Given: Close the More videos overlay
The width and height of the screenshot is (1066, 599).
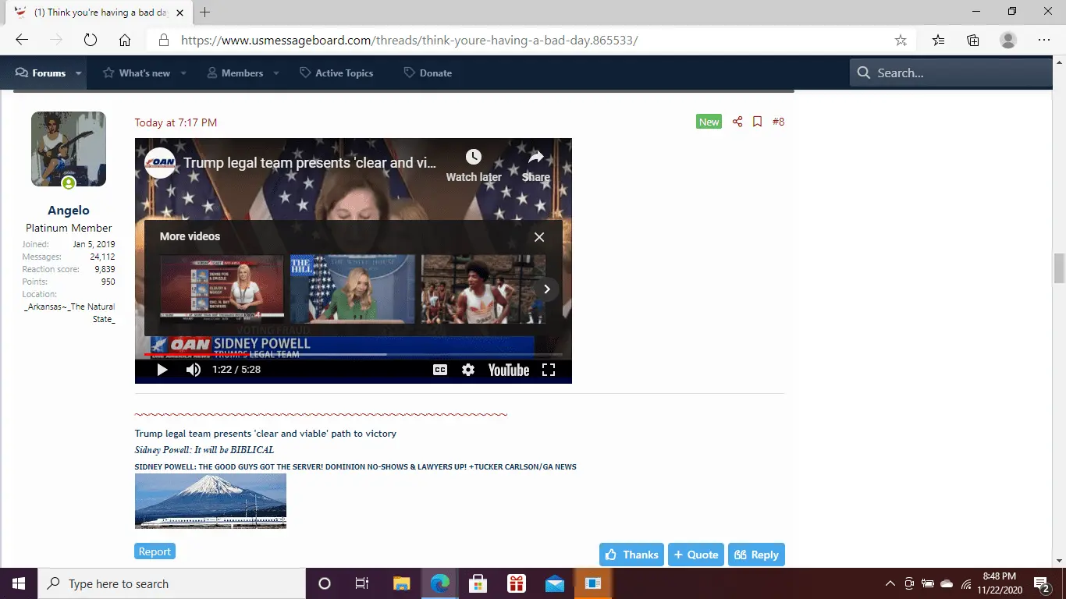Looking at the screenshot, I should (x=539, y=237).
